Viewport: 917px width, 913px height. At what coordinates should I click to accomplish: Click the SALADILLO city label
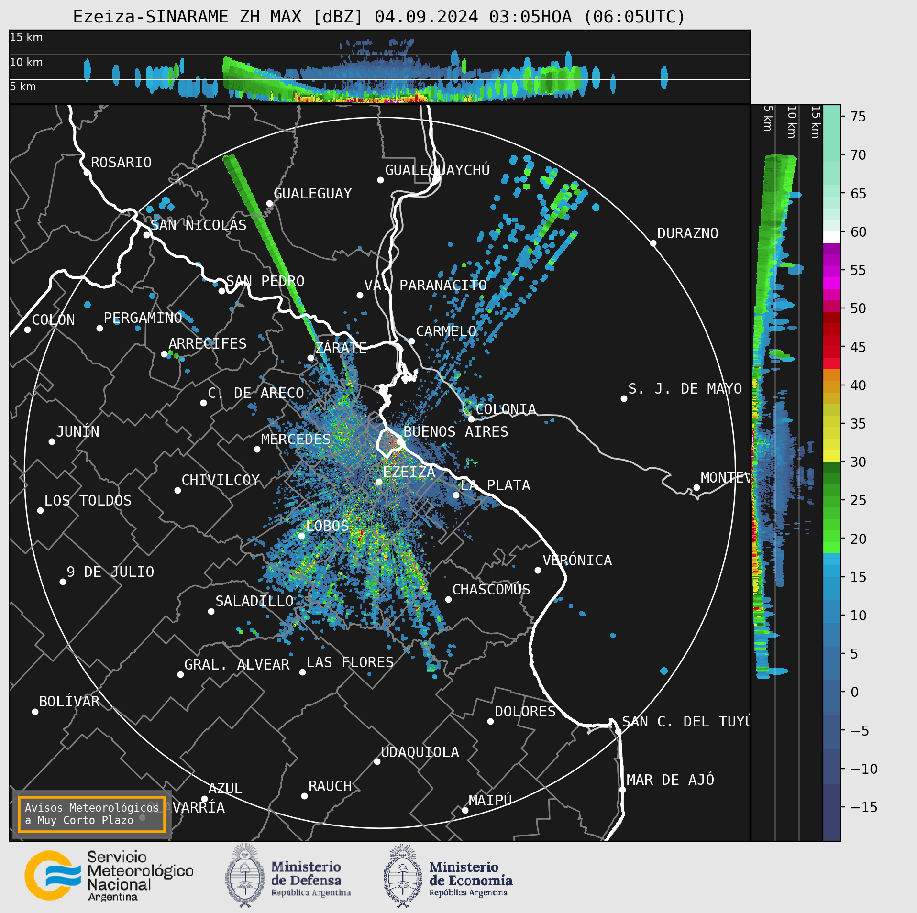point(254,601)
